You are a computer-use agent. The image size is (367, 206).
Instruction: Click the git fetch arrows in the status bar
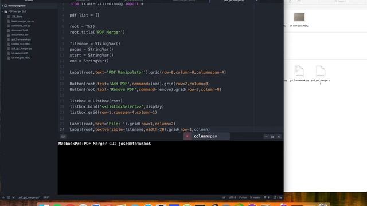267,197
